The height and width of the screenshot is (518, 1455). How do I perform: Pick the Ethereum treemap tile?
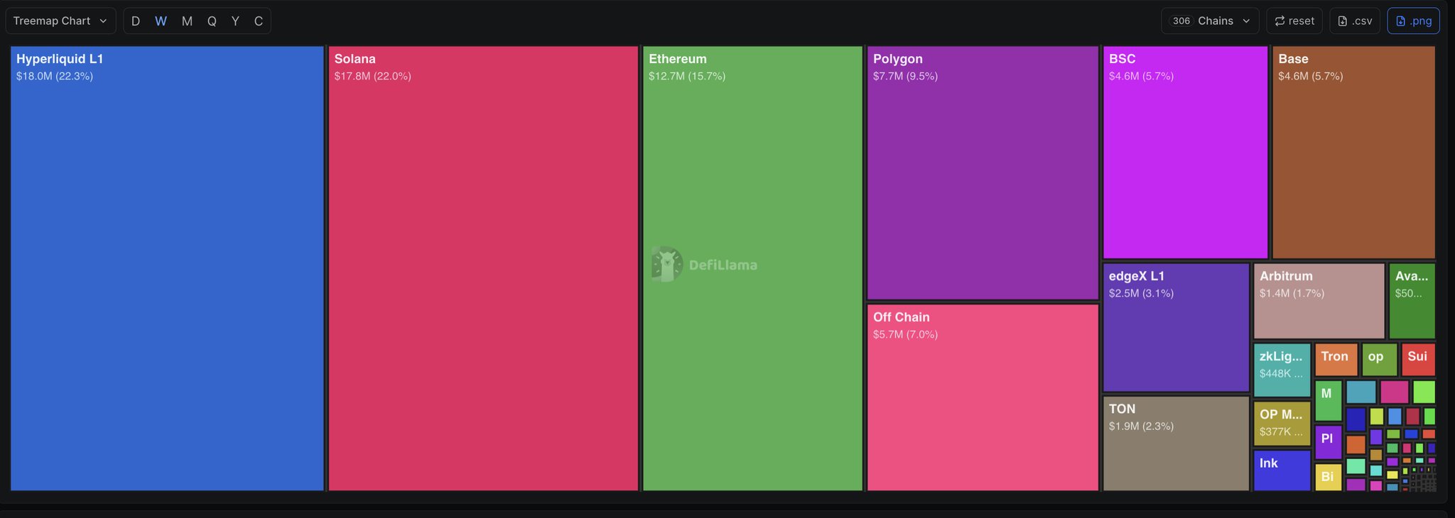click(752, 268)
